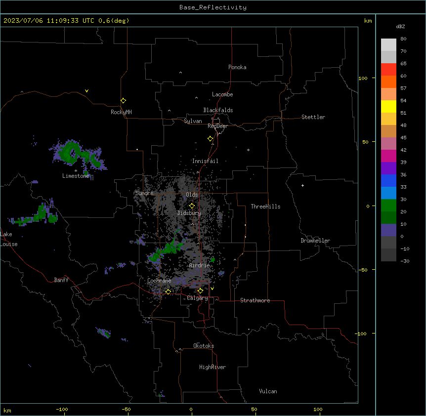Click the pink 45-42 dBZ legend swatch
Screen dimensions: 426x416
pyautogui.click(x=388, y=143)
